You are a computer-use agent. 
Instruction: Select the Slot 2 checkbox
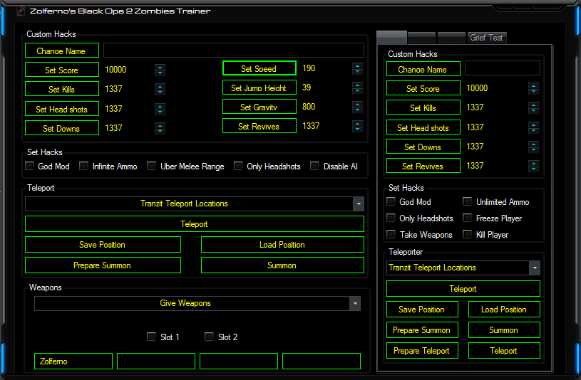(209, 337)
